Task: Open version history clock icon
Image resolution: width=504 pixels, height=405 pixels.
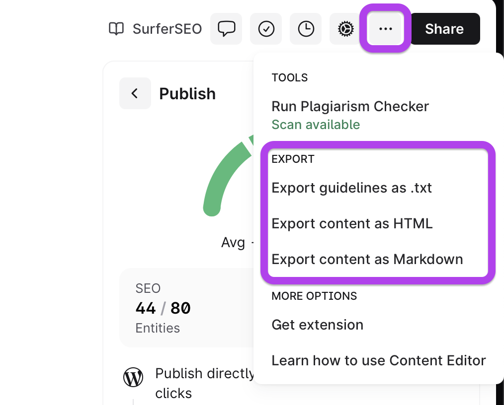Action: click(x=306, y=29)
